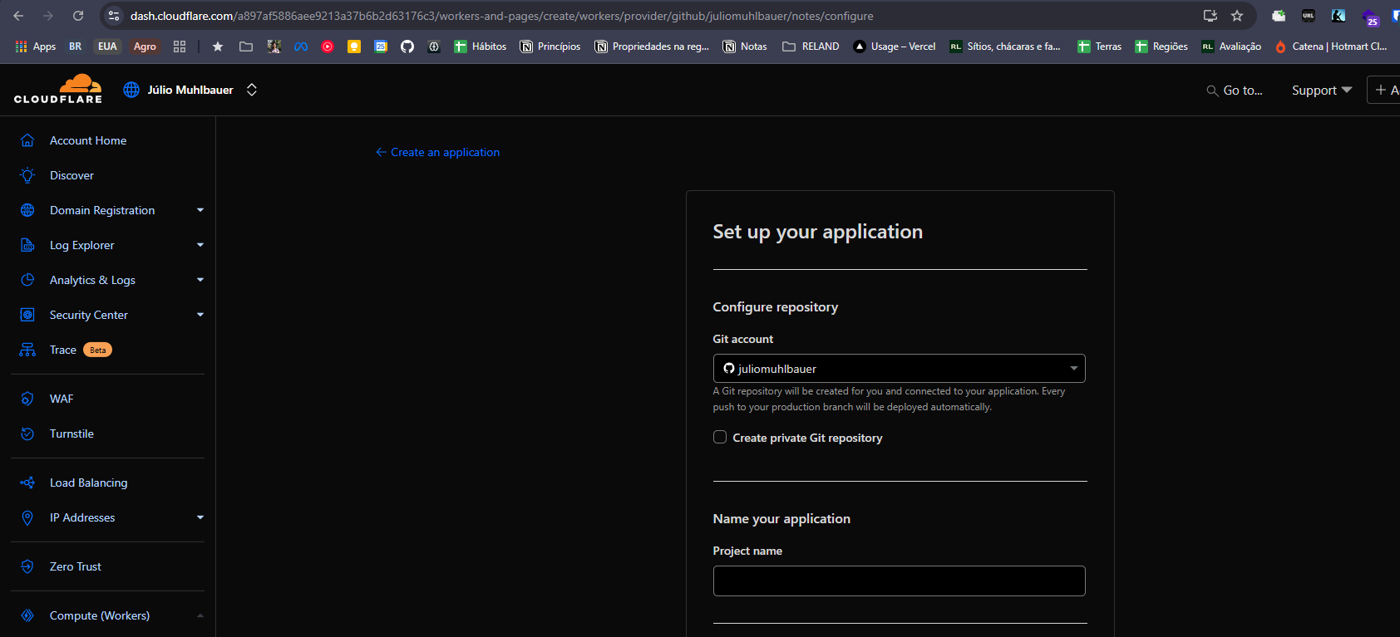
Task: Open the Git account dropdown
Action: tap(899, 369)
